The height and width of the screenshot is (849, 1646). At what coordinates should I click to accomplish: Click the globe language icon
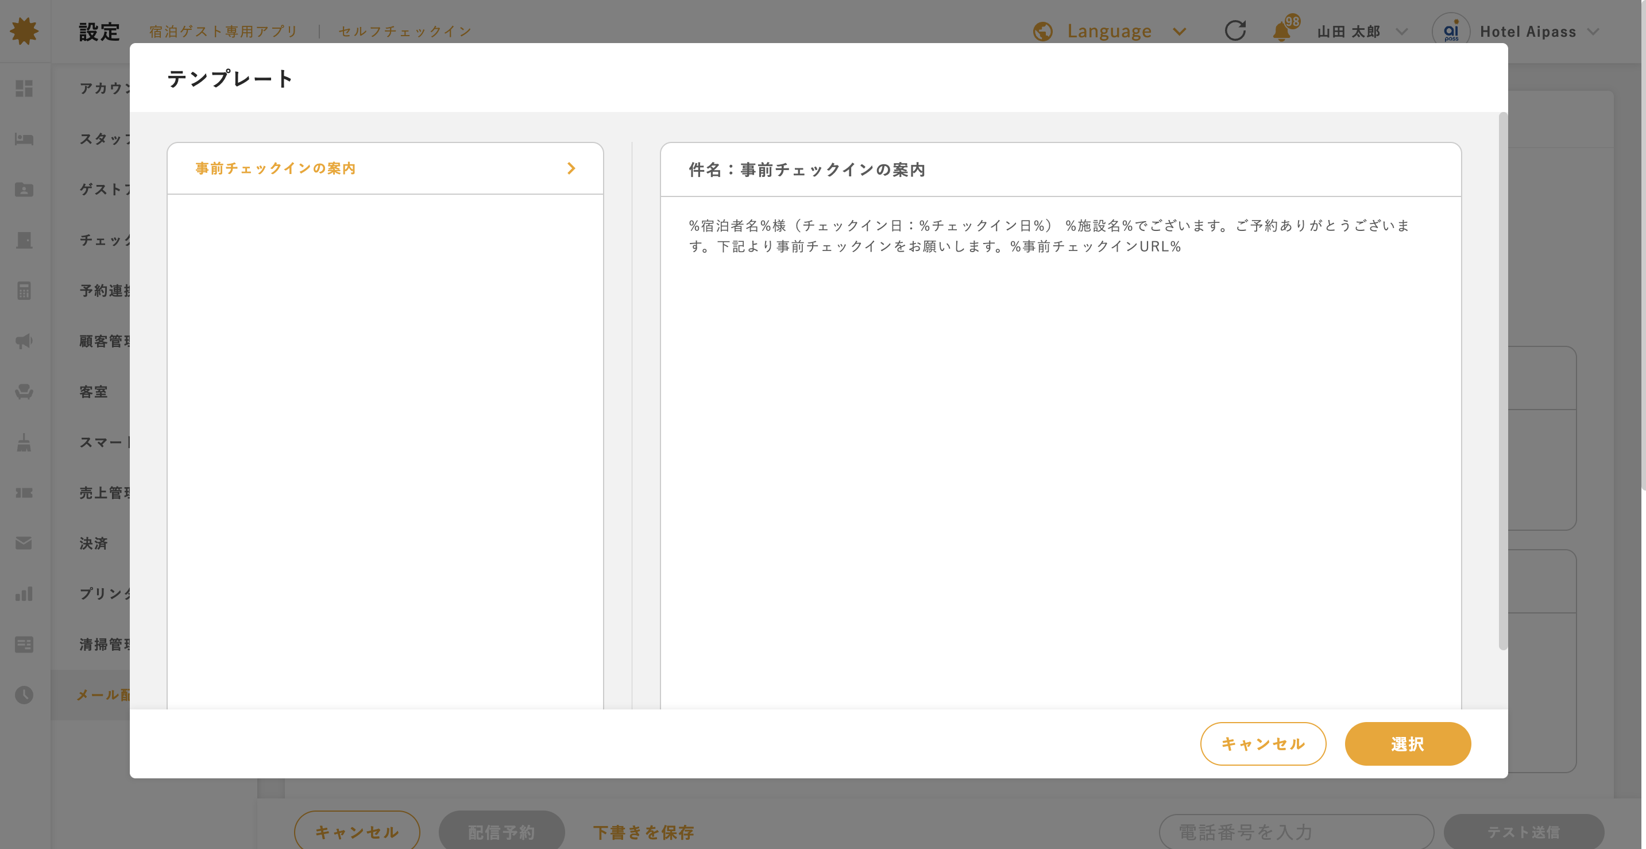click(1043, 32)
